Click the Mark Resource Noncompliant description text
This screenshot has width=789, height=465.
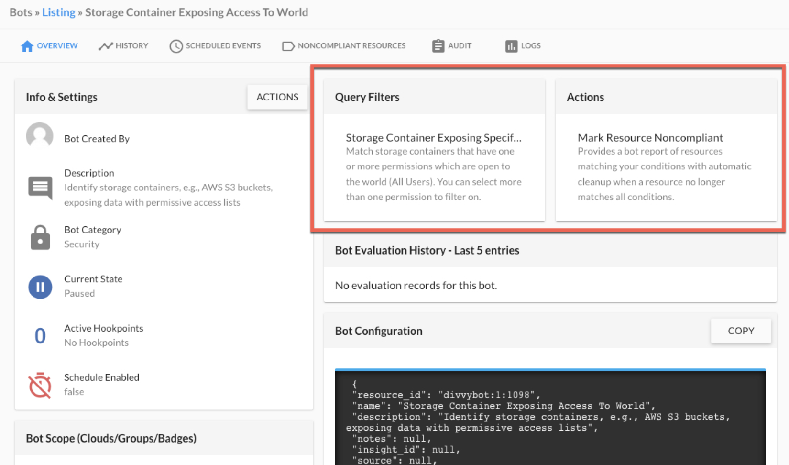point(665,174)
